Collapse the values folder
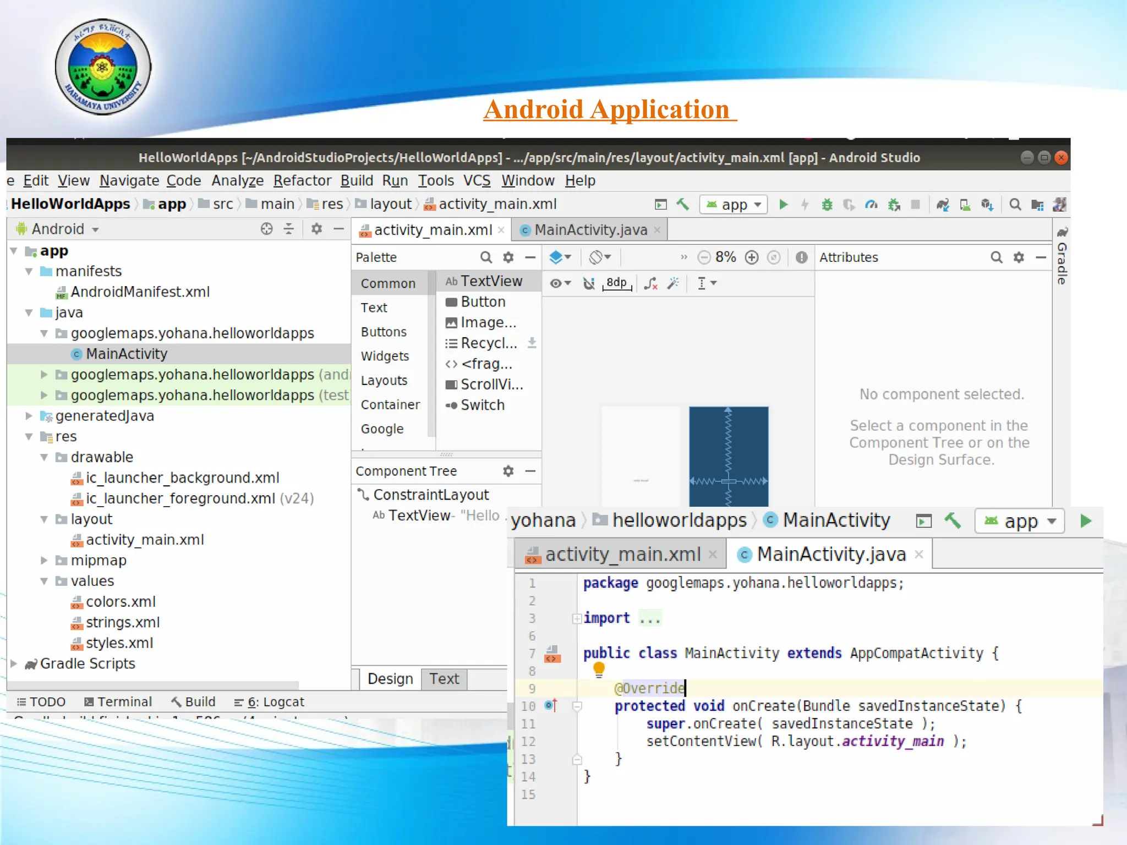Image resolution: width=1127 pixels, height=845 pixels. pos(45,581)
